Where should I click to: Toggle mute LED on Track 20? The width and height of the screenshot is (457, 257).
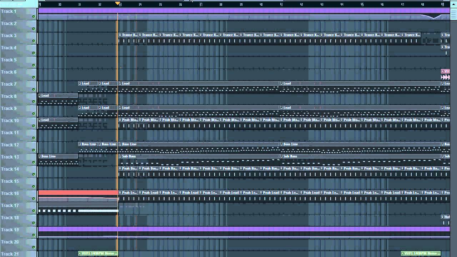click(x=34, y=247)
